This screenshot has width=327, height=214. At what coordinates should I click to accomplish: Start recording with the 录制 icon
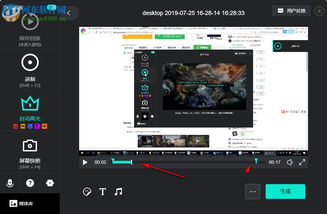30,62
